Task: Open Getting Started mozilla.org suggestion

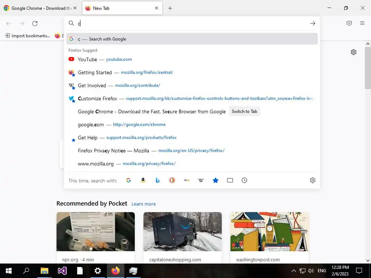Action: click(192, 72)
